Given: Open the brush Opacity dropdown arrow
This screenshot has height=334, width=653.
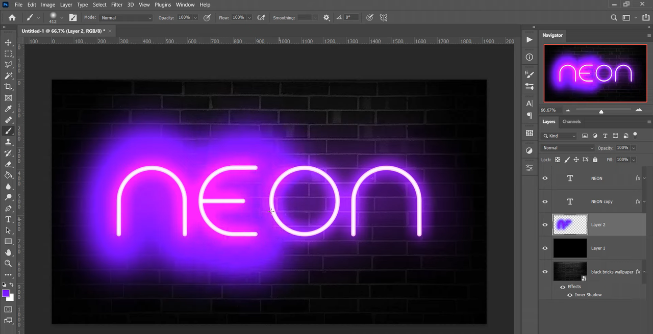Looking at the screenshot, I should tap(195, 18).
